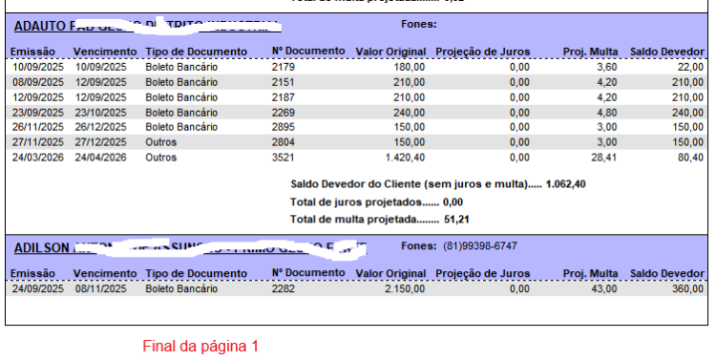Click the Fones label in ADAUTO header
Viewport: 716px width, 360px height.
pyautogui.click(x=419, y=24)
